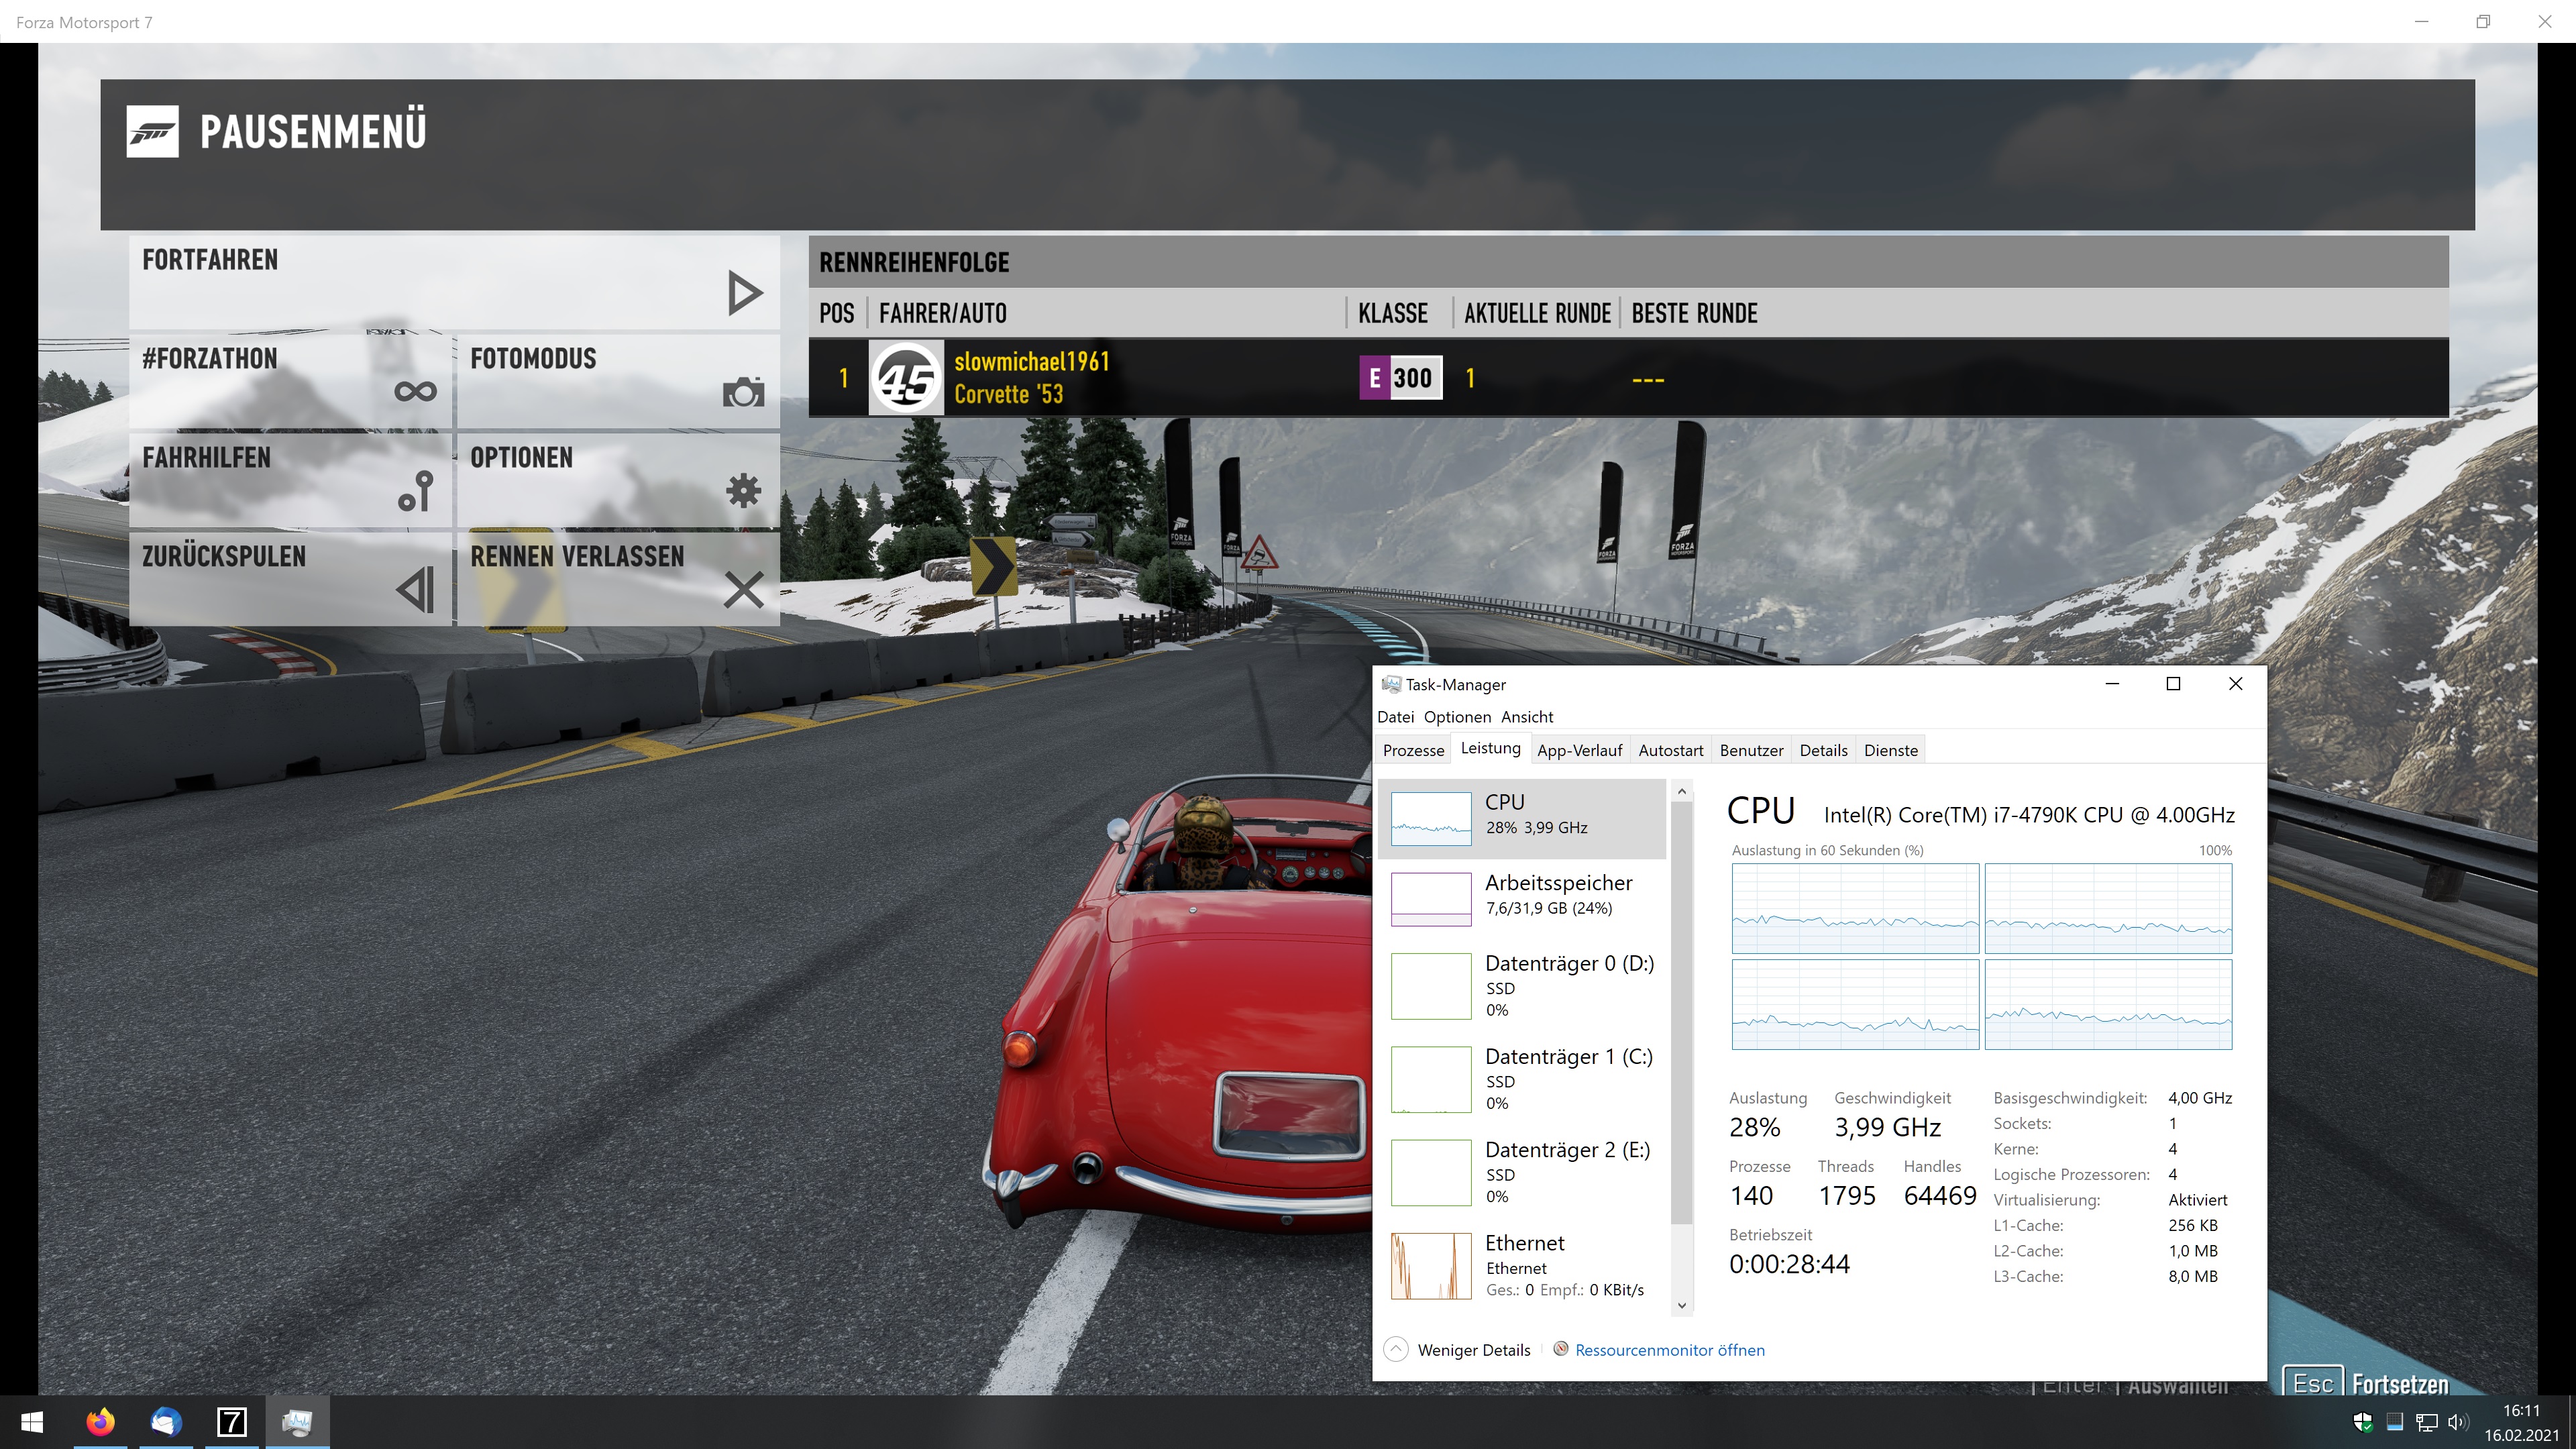This screenshot has height=1449, width=2576.
Task: Open #Forzathon via the infinity icon
Action: point(415,391)
